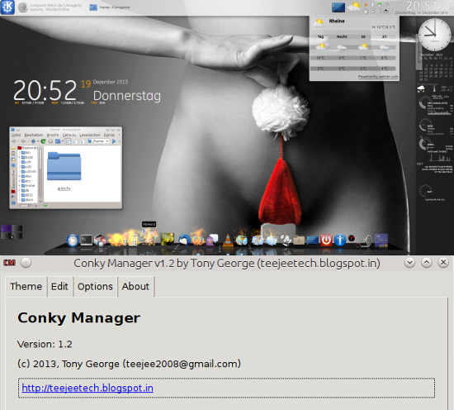Open the KDE application launcher

coord(7,7)
